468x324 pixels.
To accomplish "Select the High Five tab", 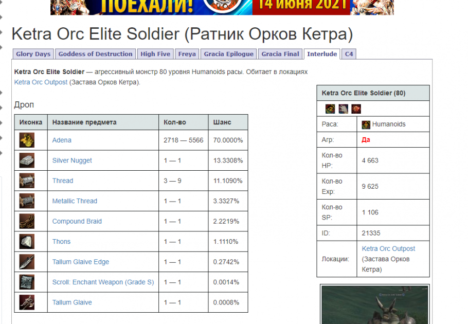I will coord(155,54).
